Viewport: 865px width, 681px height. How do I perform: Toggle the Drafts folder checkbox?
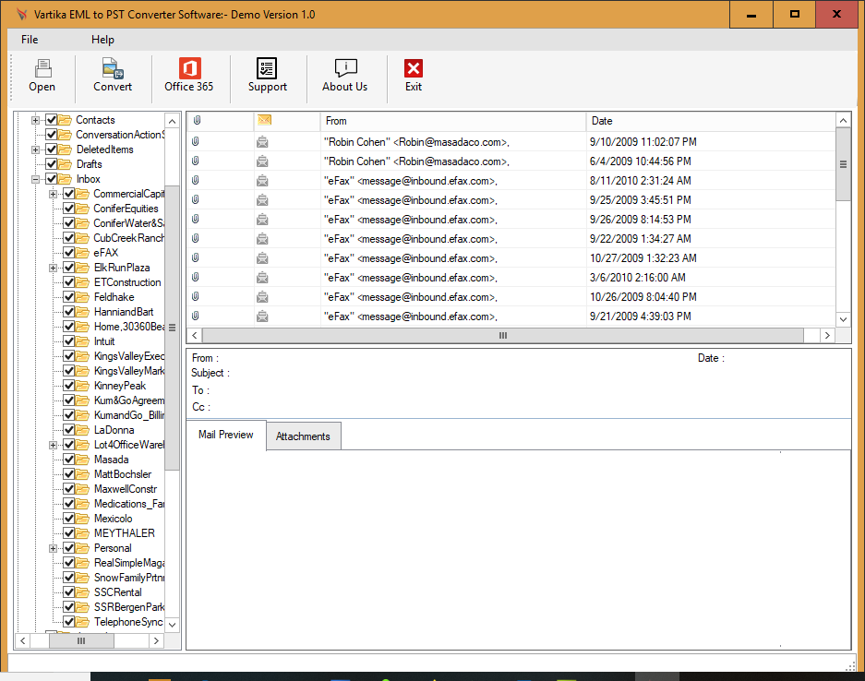click(52, 163)
